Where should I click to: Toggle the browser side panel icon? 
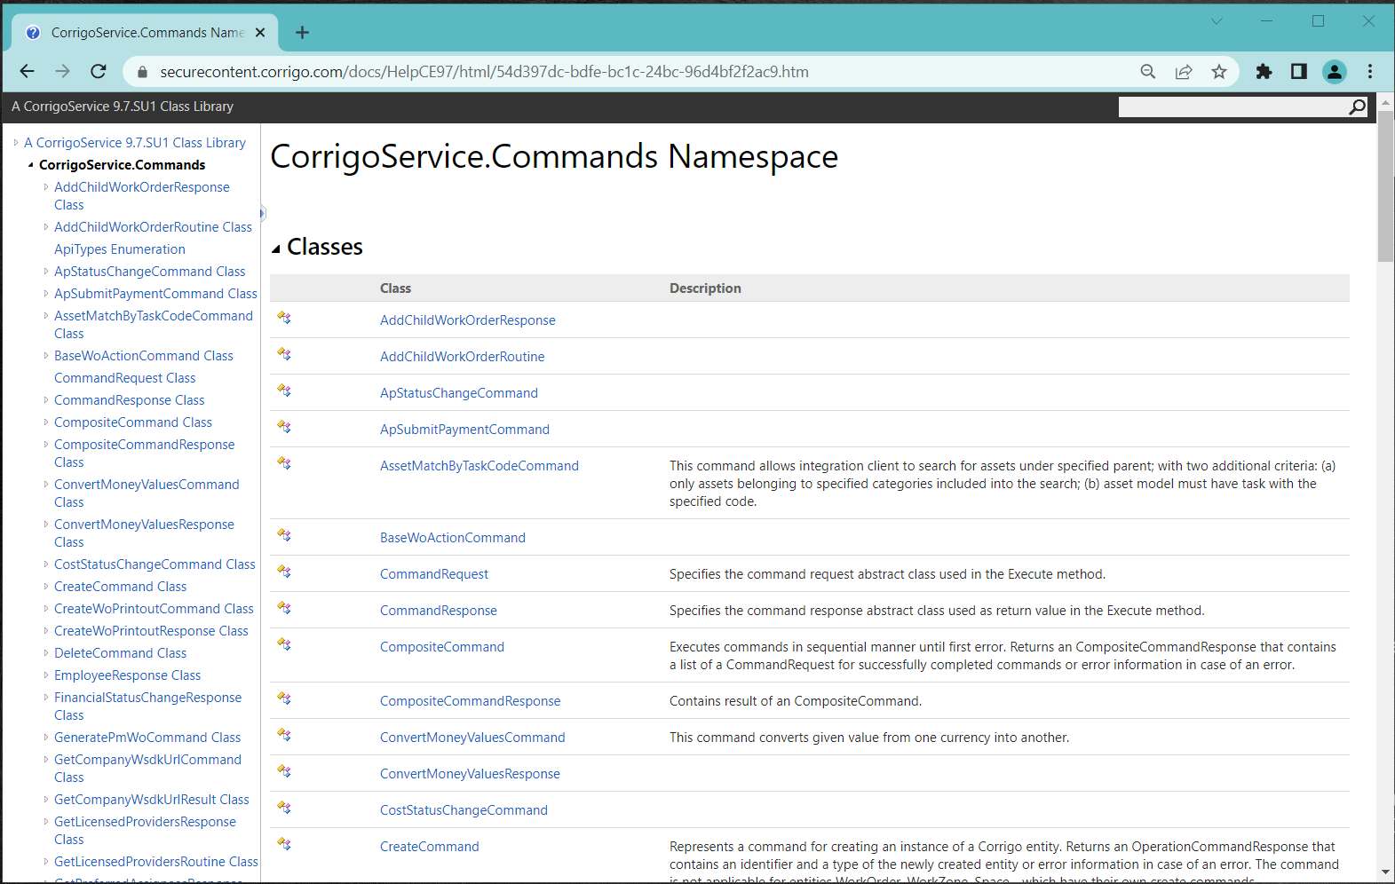click(x=1299, y=72)
